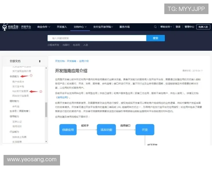Select 理财能力 in the sidebar
This screenshot has height=169, width=212.
(x=14, y=101)
